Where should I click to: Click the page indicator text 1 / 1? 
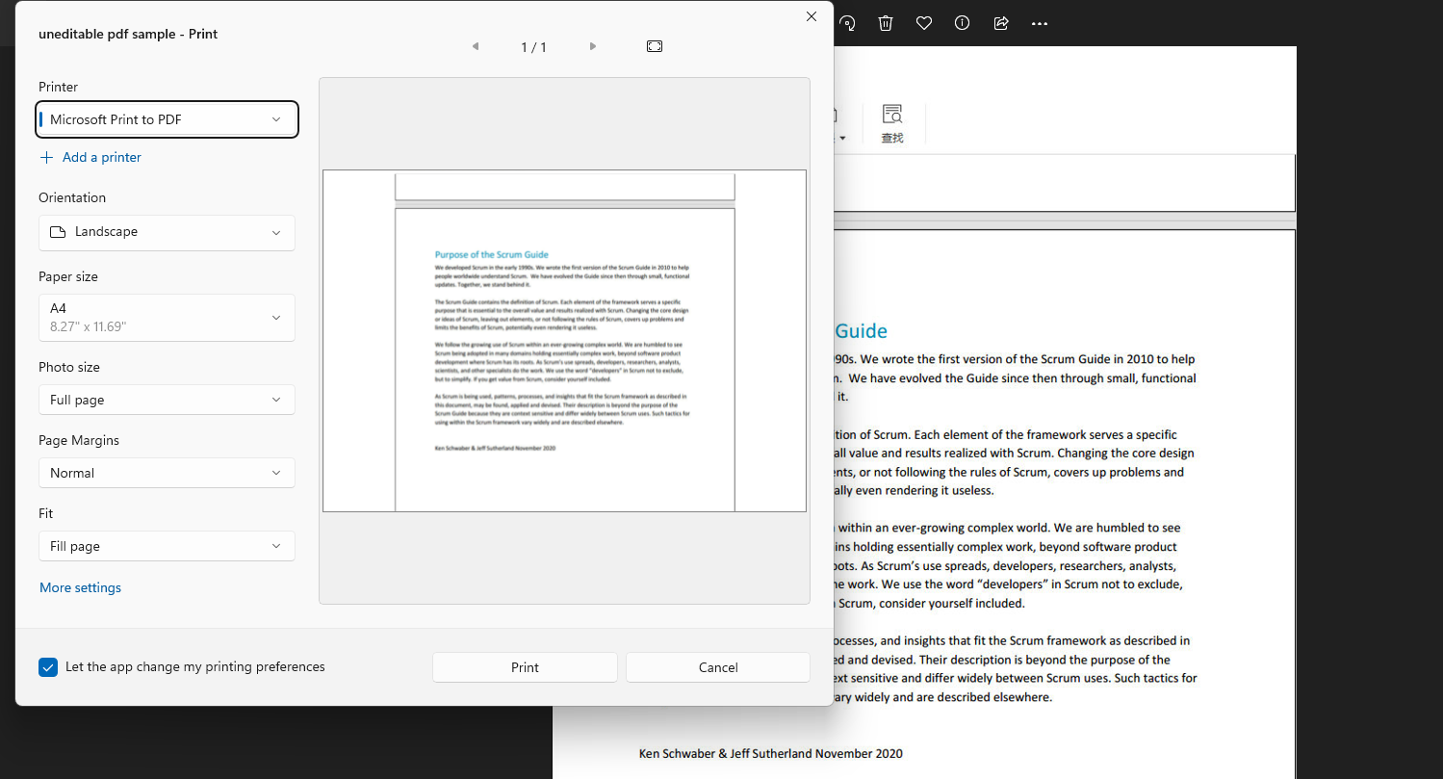tap(533, 47)
